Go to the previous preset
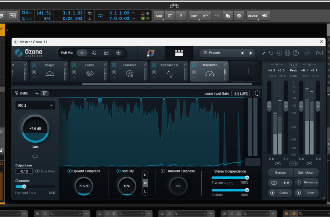This screenshot has width=330, height=217. (242, 53)
